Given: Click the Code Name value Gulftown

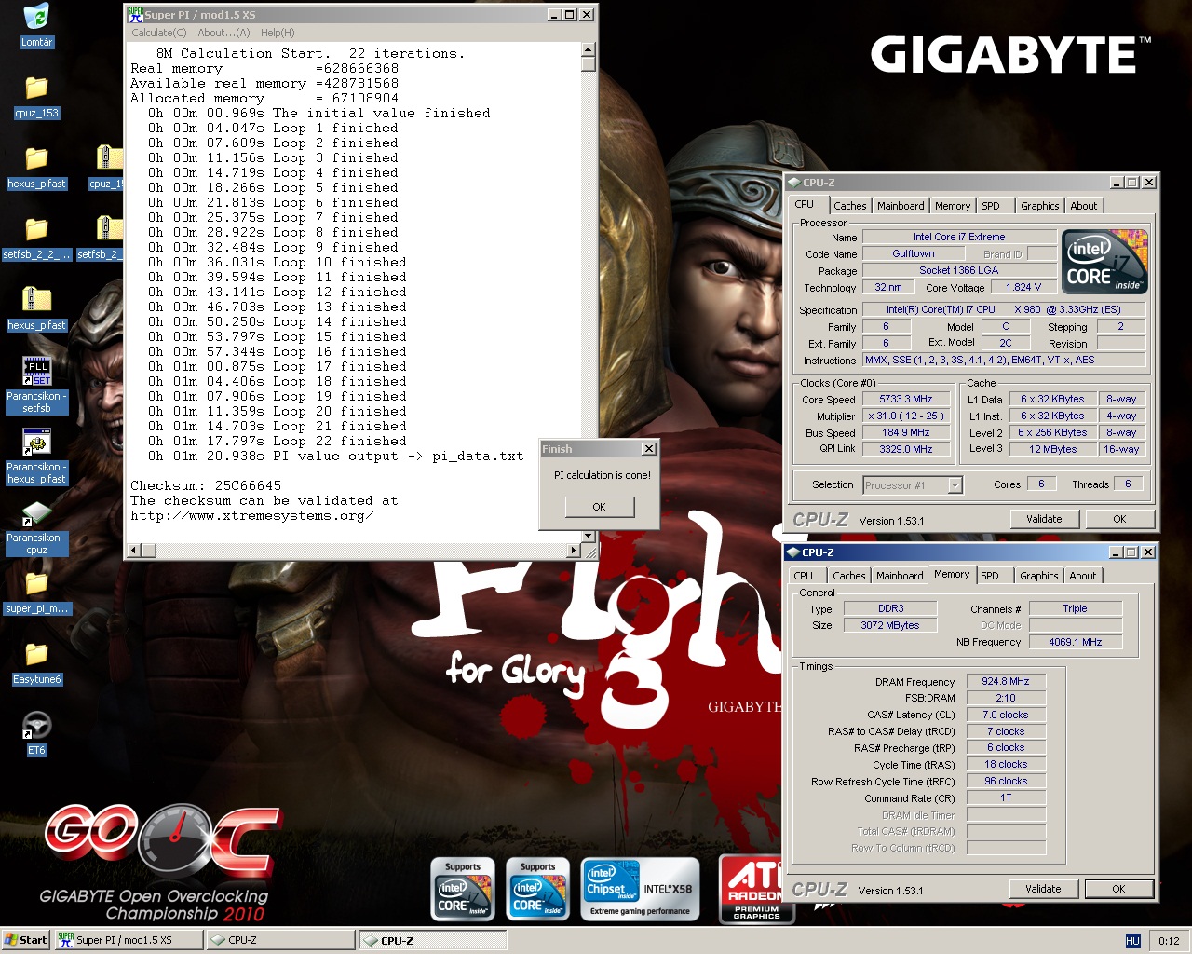Looking at the screenshot, I should (914, 253).
